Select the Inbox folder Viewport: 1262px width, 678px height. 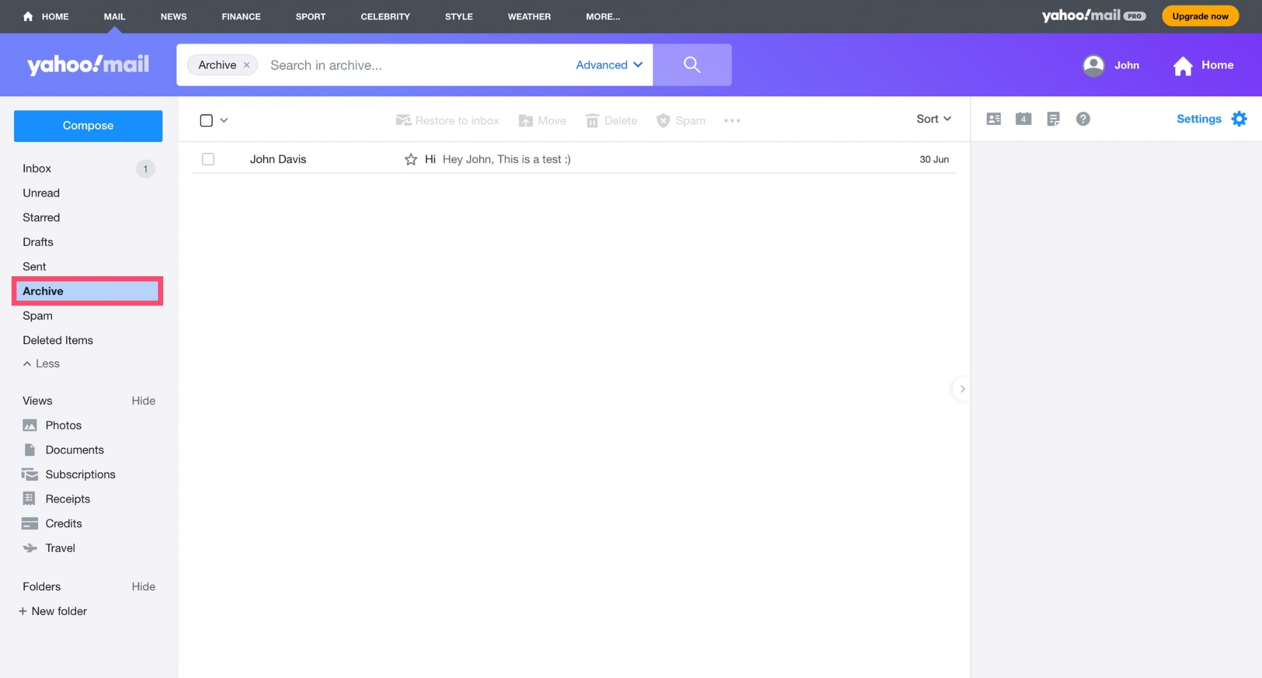[x=37, y=168]
